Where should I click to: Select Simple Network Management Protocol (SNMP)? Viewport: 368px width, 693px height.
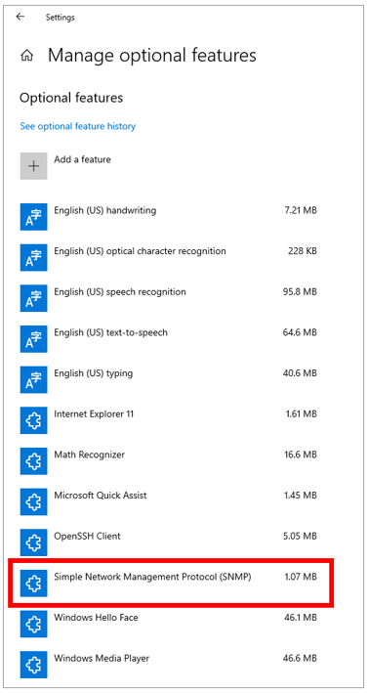point(169,584)
